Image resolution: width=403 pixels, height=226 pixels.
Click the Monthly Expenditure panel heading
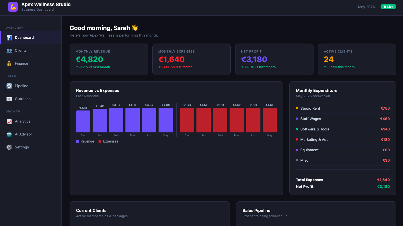317,91
